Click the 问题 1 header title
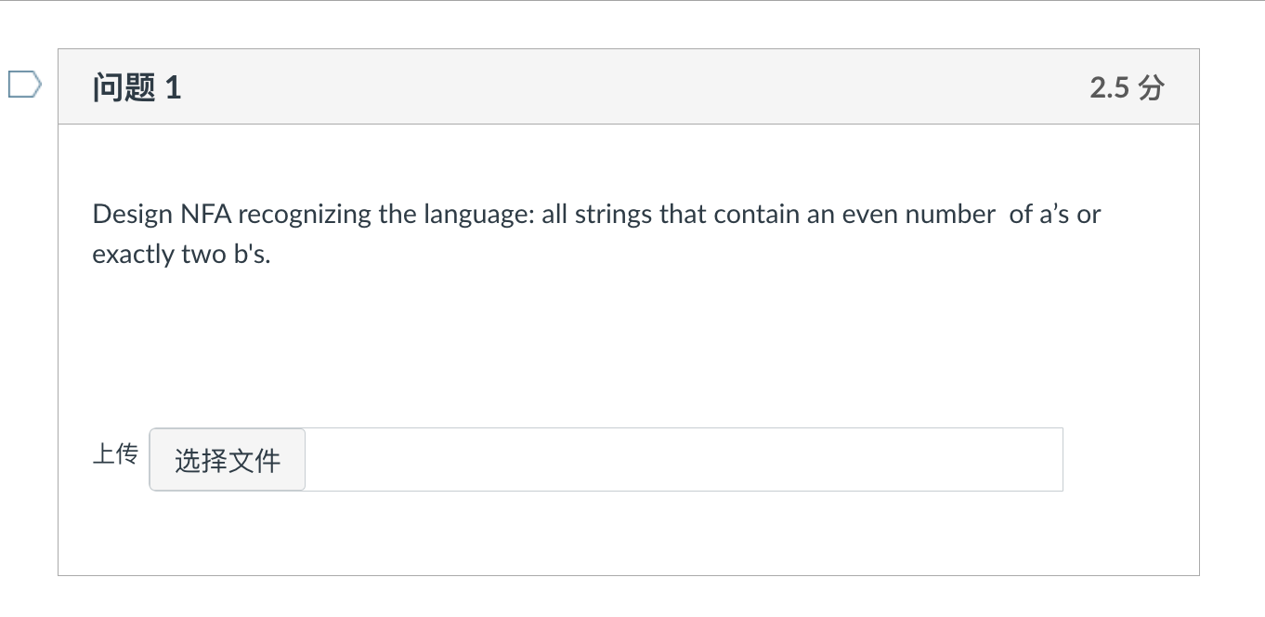This screenshot has height=617, width=1265. coord(136,86)
